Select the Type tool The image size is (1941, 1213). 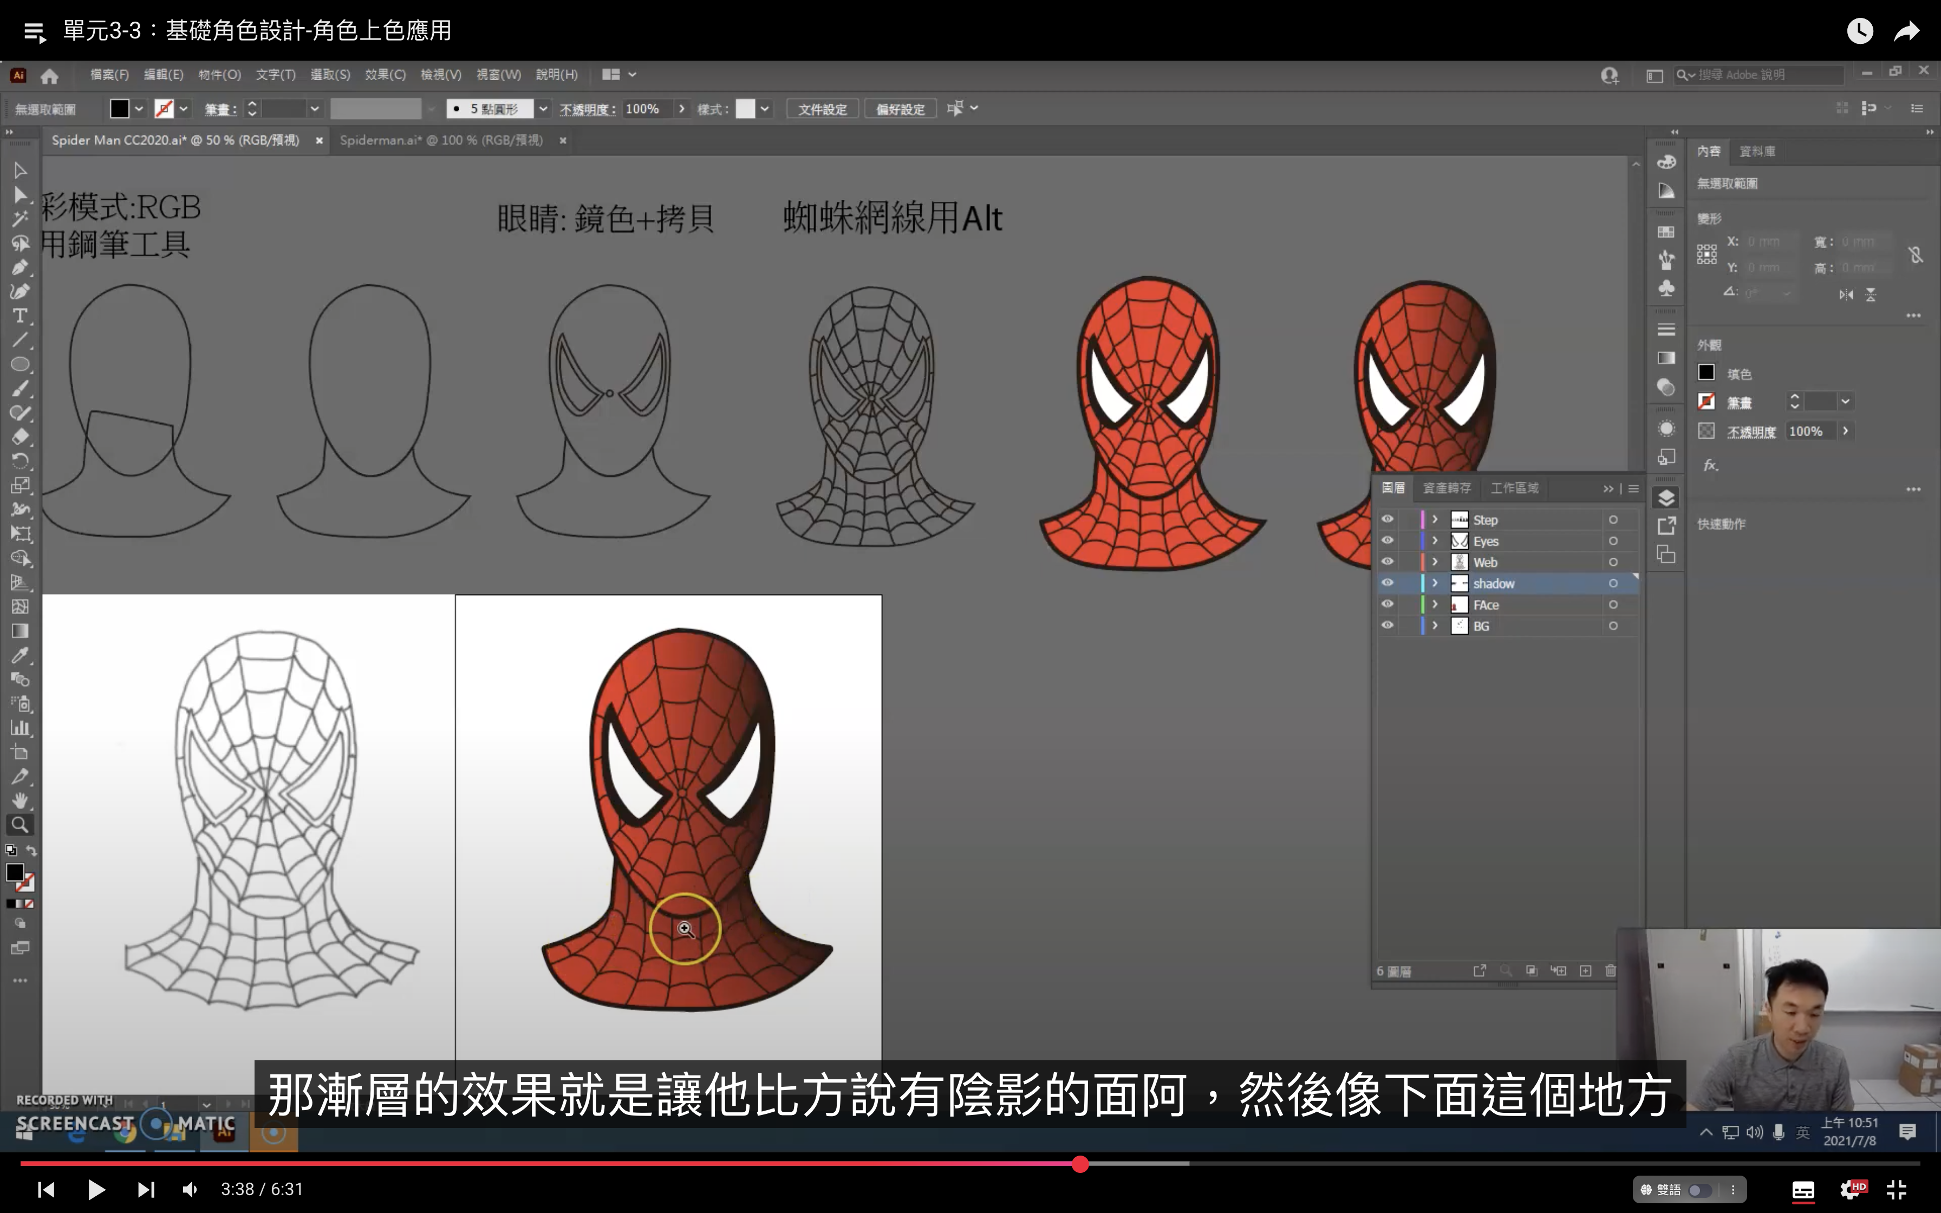tap(20, 315)
